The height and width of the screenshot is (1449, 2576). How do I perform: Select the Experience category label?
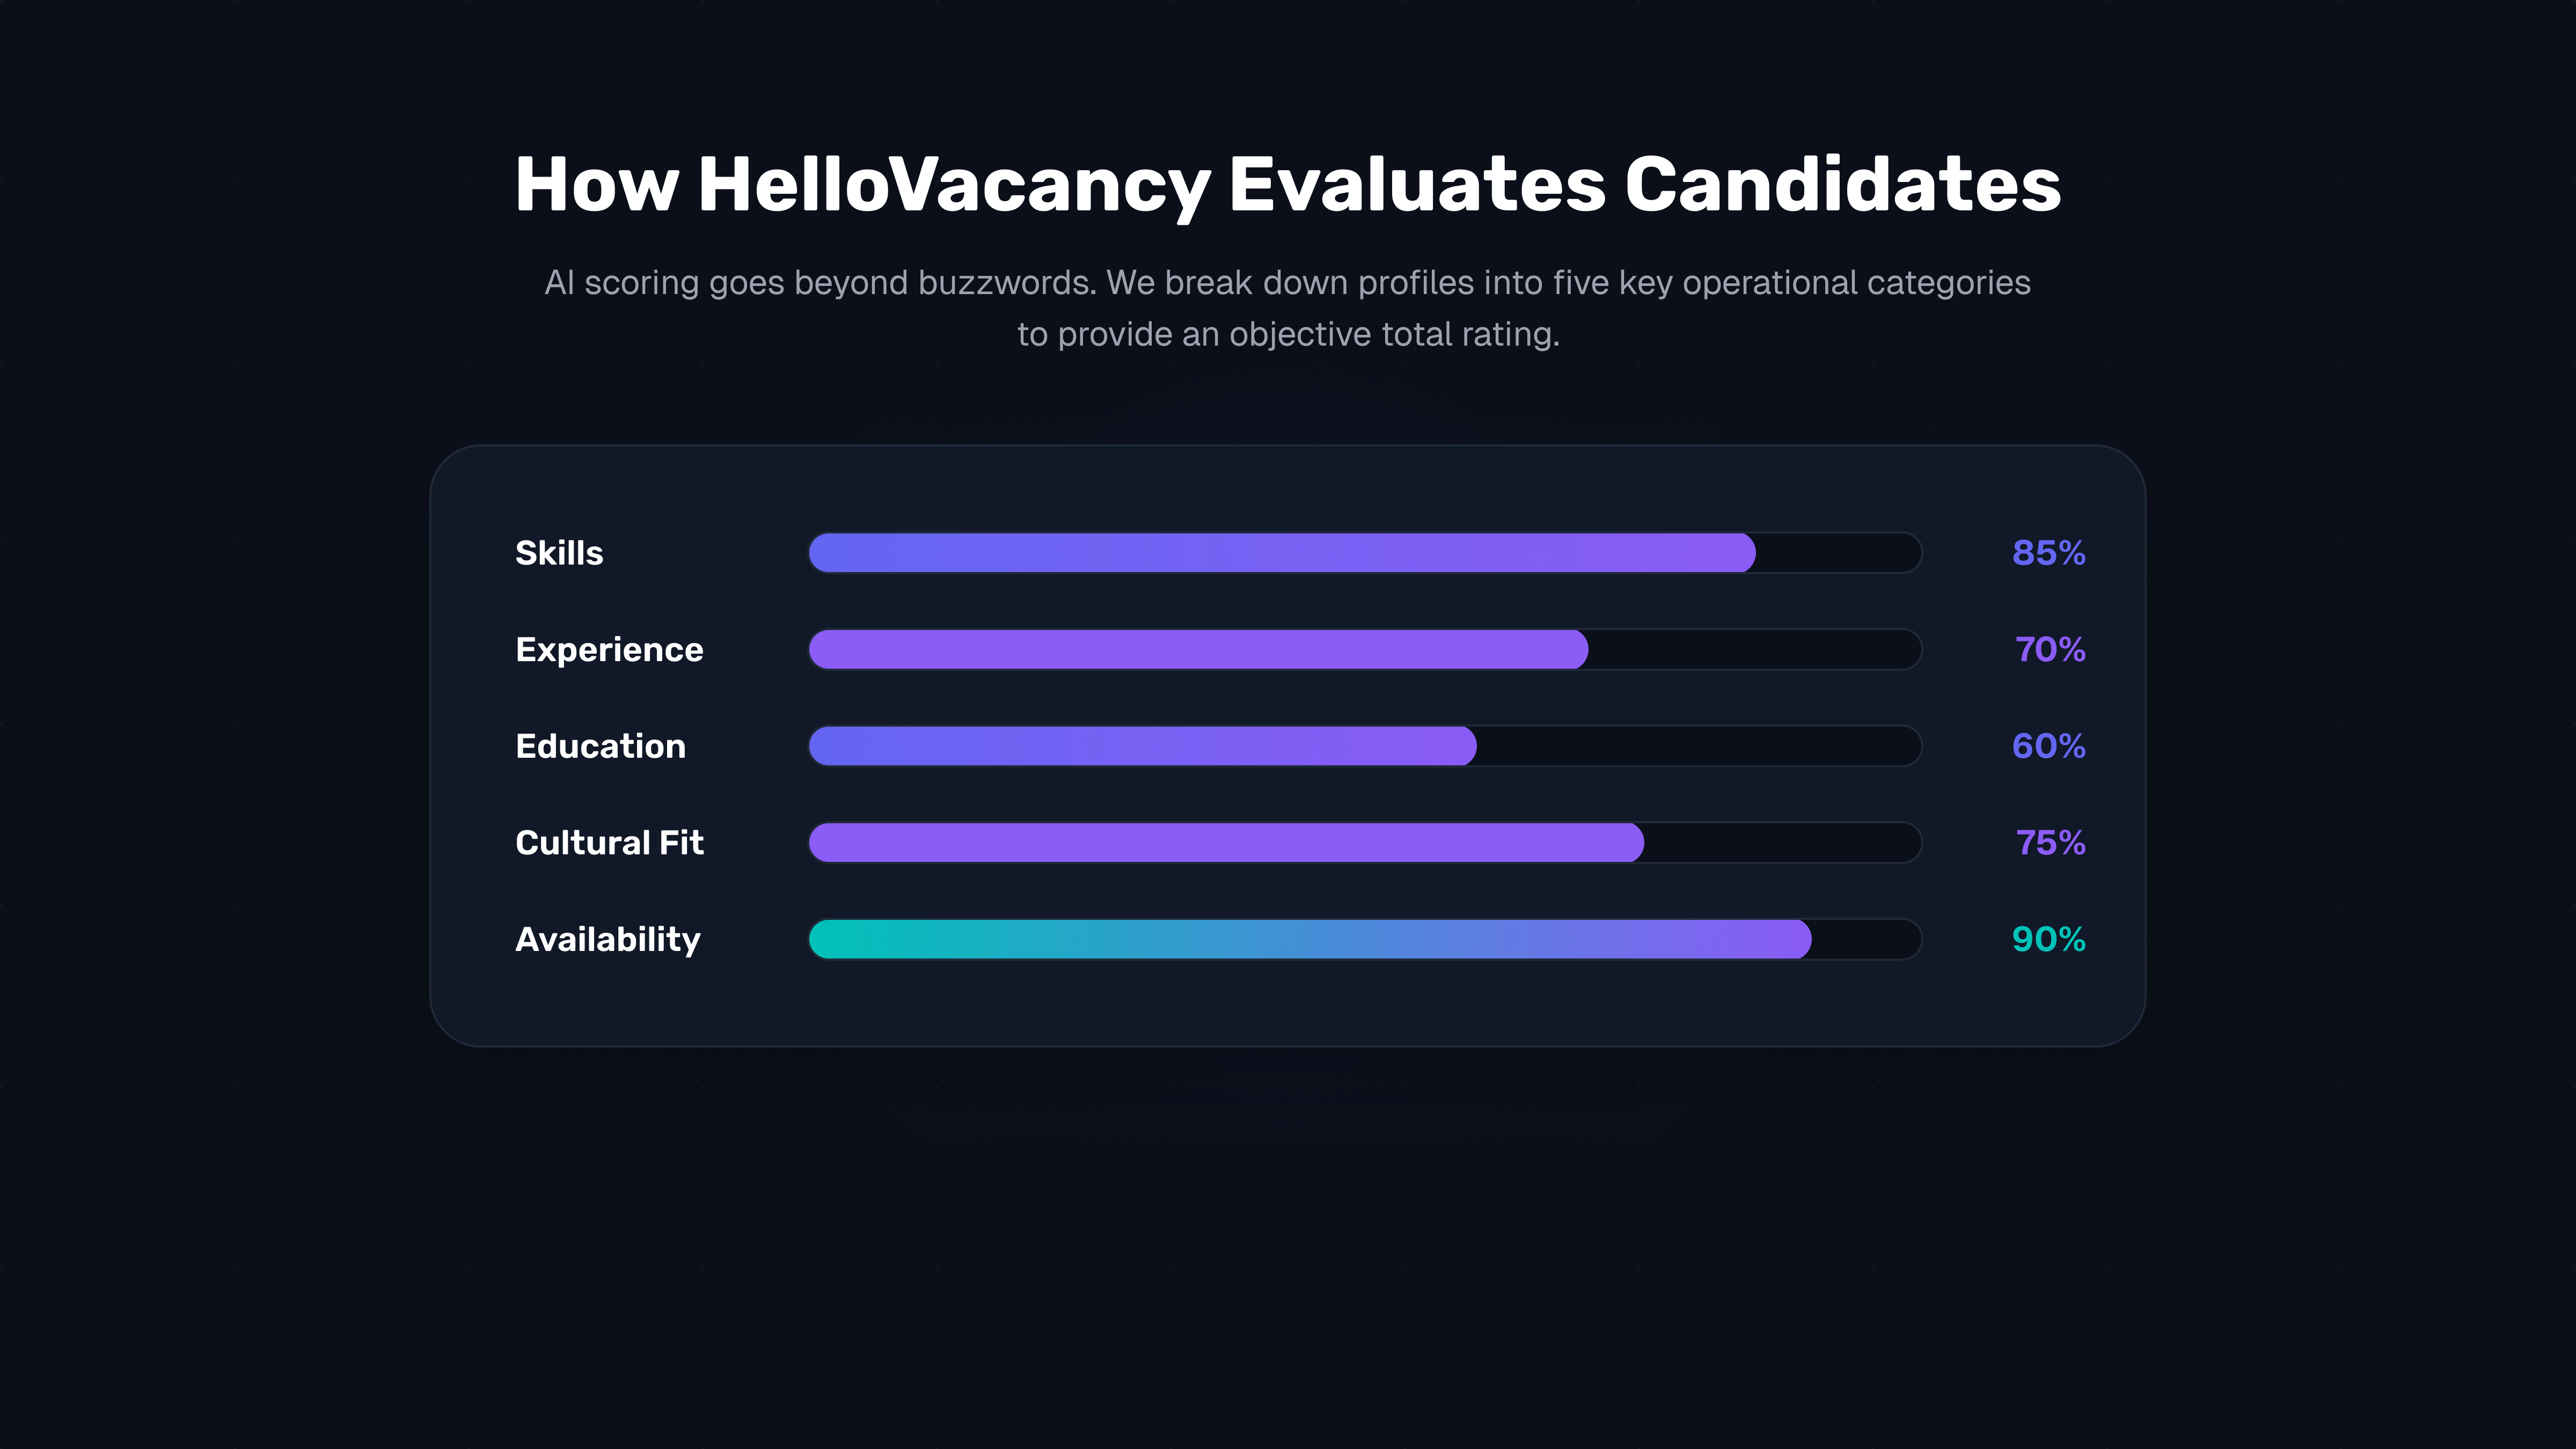pyautogui.click(x=609, y=650)
